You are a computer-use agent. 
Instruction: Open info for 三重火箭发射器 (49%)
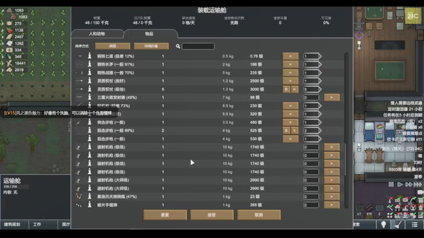(90, 97)
